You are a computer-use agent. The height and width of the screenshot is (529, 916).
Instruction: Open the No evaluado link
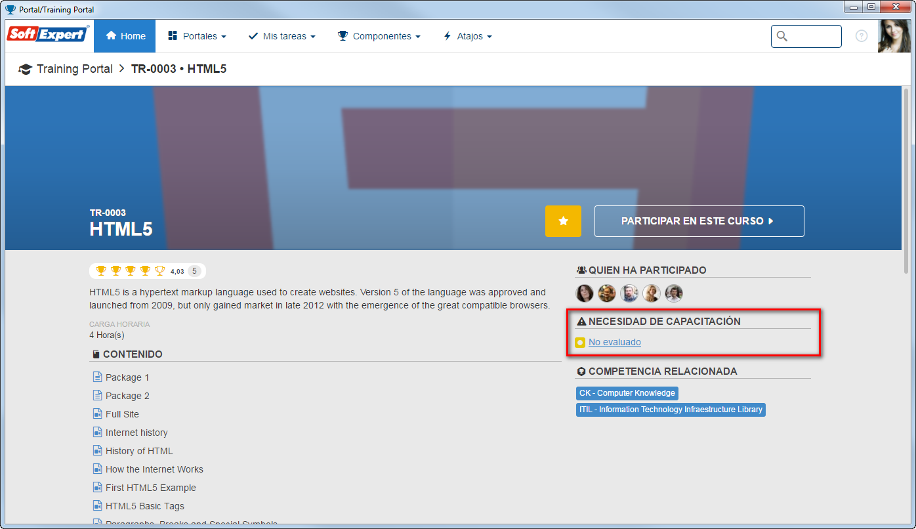click(615, 342)
